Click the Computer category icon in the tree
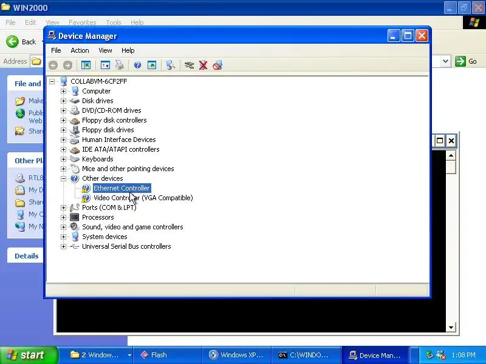 [75, 91]
